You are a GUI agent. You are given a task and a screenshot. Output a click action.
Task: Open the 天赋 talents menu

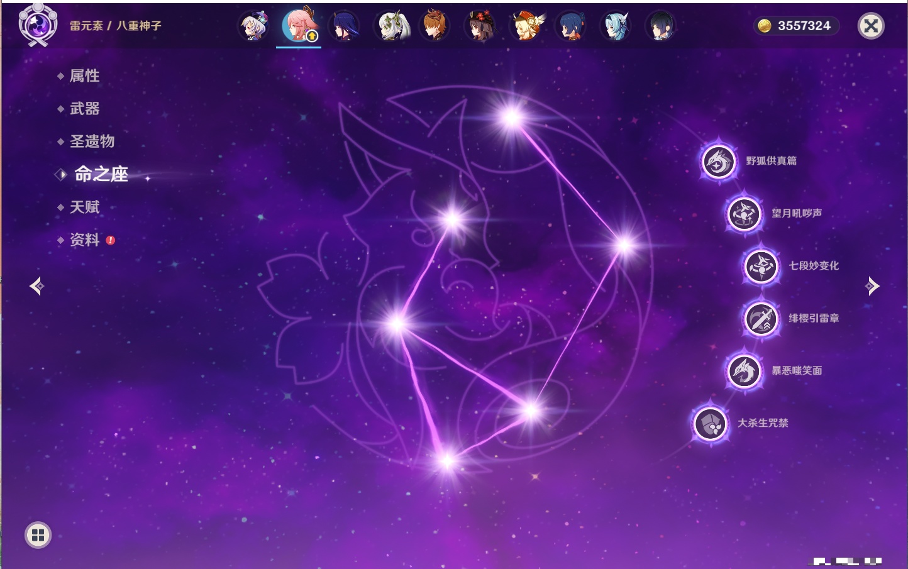pos(84,207)
